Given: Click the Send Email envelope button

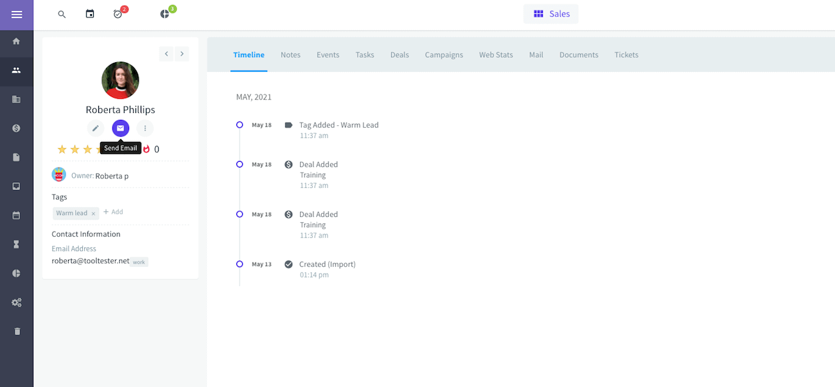Looking at the screenshot, I should point(120,128).
